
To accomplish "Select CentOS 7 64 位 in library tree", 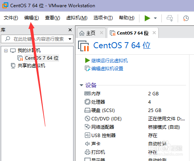I will coord(42,58).
